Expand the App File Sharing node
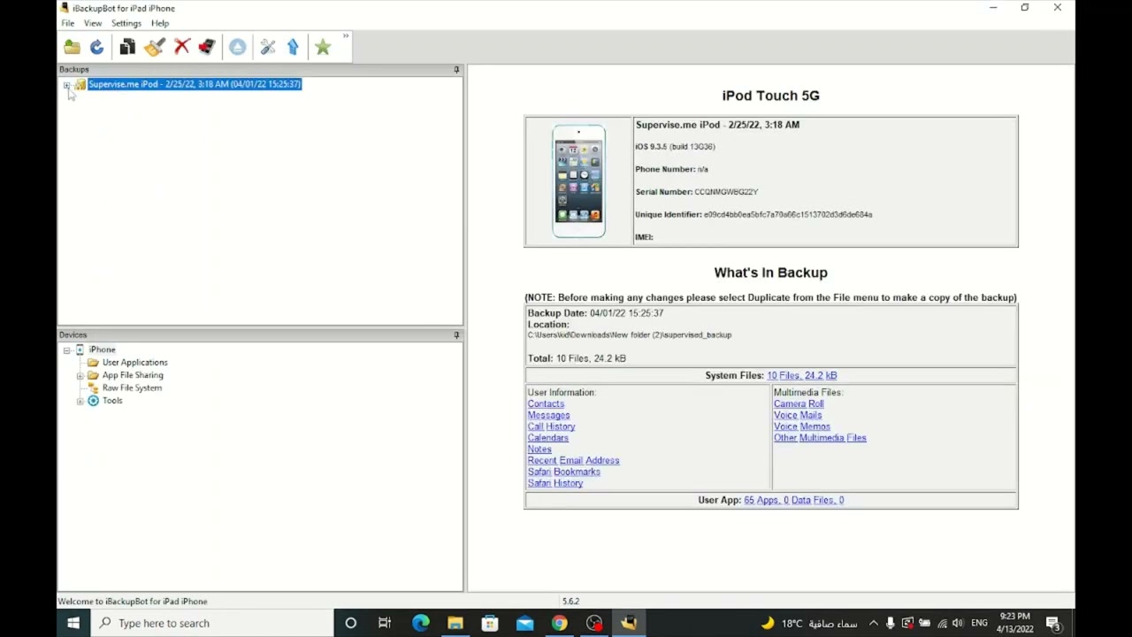Screen dimensions: 1132x637 pos(80,376)
